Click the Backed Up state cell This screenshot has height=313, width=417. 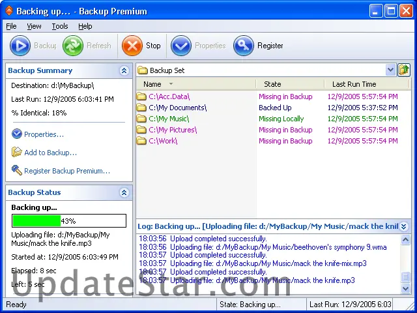(x=275, y=108)
